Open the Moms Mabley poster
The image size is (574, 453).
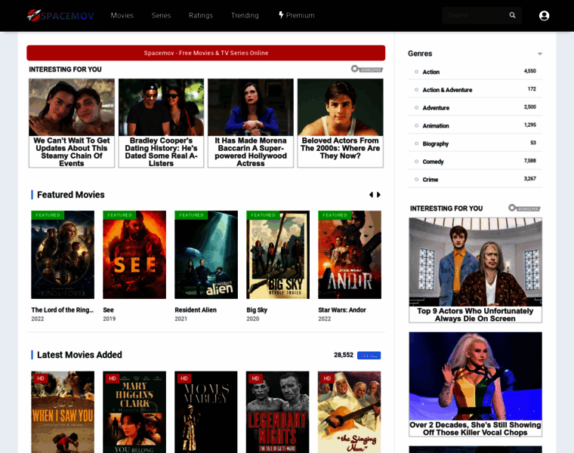[206, 412]
